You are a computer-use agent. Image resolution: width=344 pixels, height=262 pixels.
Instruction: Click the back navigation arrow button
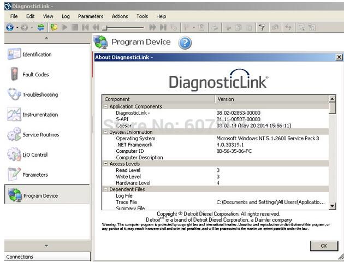click(x=10, y=27)
